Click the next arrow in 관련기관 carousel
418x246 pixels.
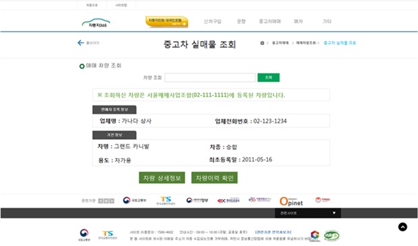112,201
